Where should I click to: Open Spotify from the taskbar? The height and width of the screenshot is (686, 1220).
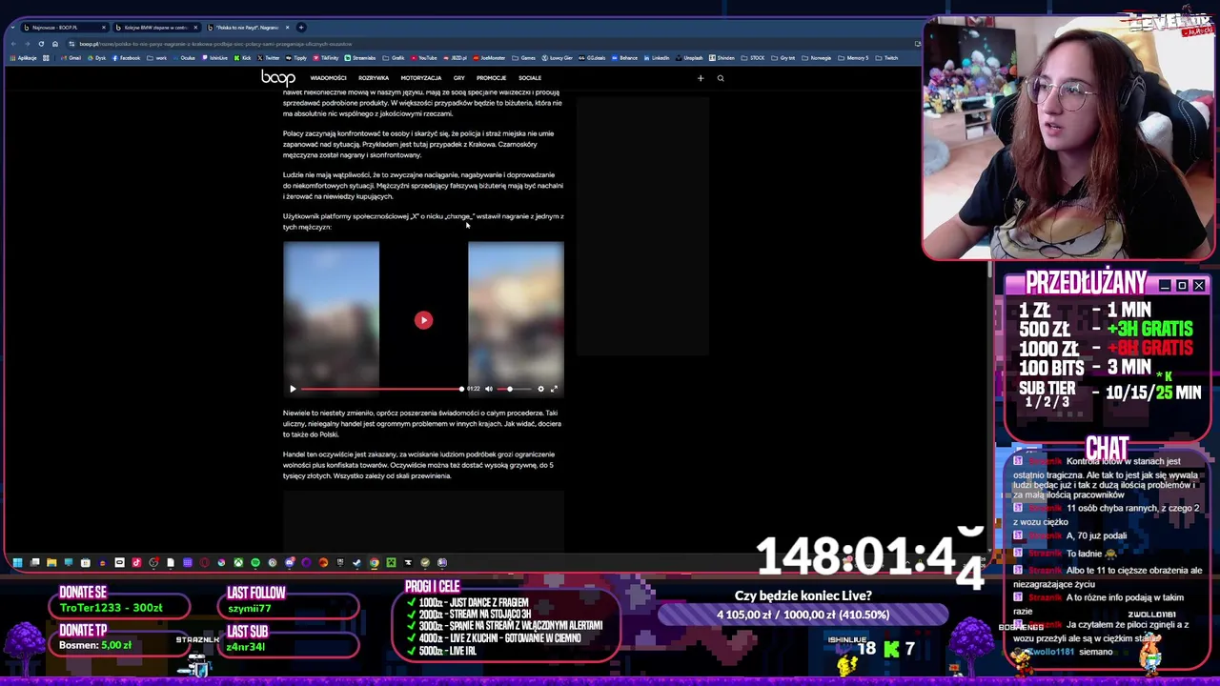tap(255, 563)
